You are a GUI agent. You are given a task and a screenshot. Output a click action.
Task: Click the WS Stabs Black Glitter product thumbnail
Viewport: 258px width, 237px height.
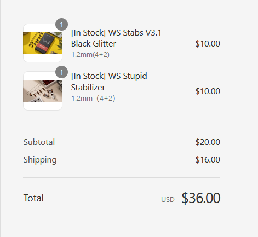tap(43, 43)
